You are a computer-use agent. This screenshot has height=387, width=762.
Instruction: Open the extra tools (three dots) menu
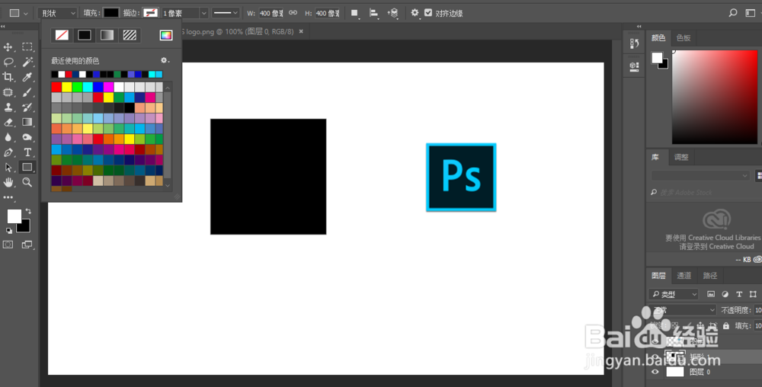[8, 197]
